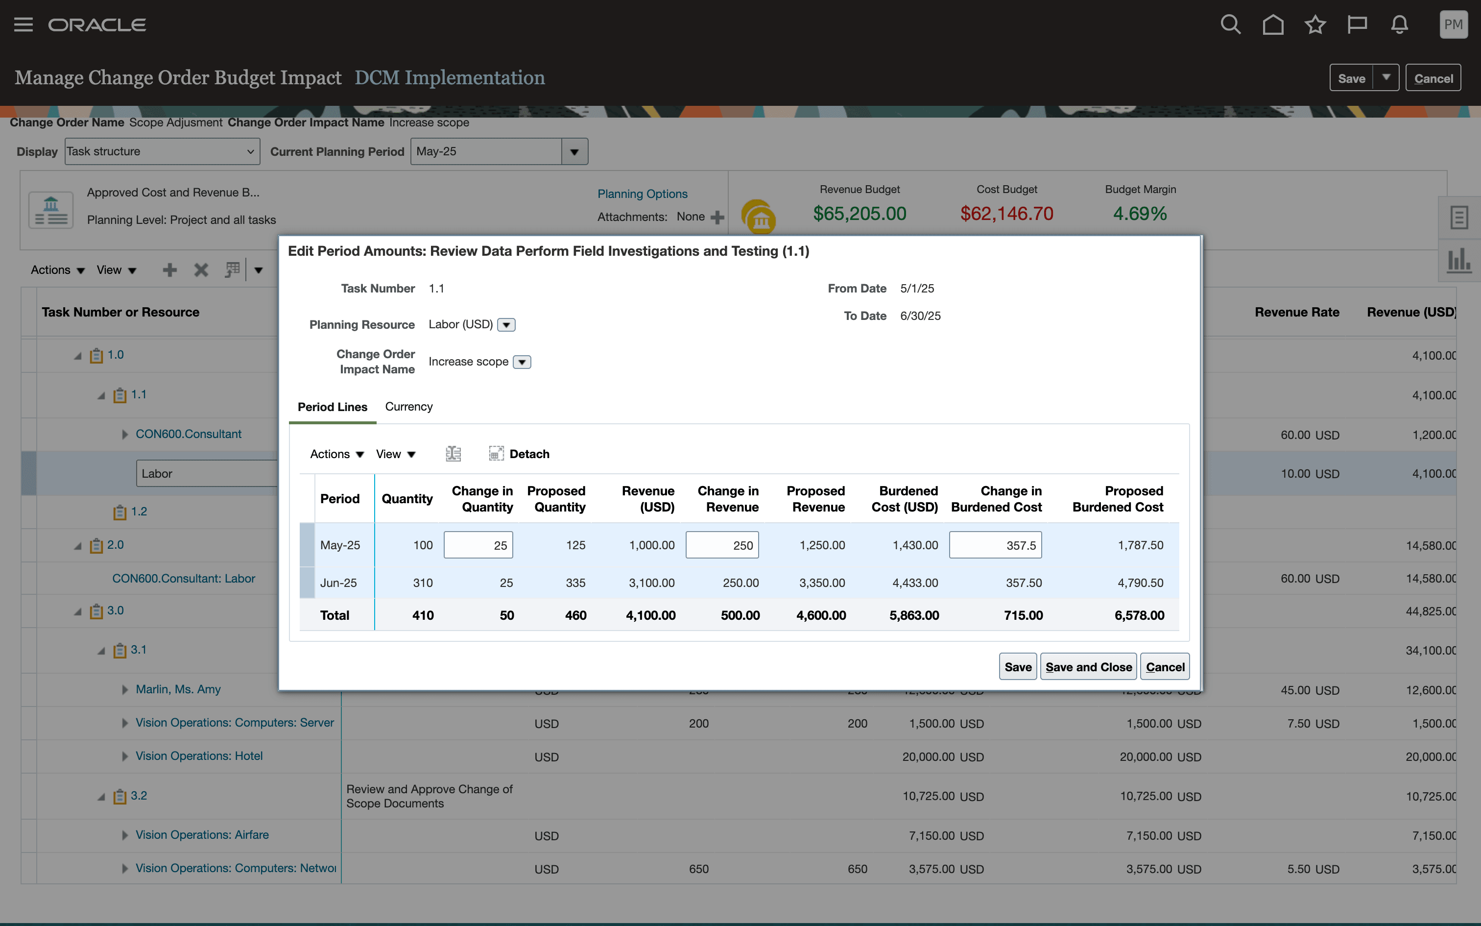Viewport: 1481px width, 926px height.
Task: Click the search magnifier icon
Action: coord(1230,24)
